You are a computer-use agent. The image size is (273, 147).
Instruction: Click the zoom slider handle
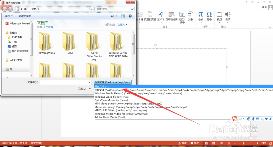[244, 143]
